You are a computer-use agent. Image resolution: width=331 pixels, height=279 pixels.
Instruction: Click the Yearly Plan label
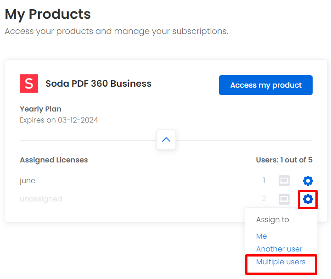pyautogui.click(x=40, y=109)
